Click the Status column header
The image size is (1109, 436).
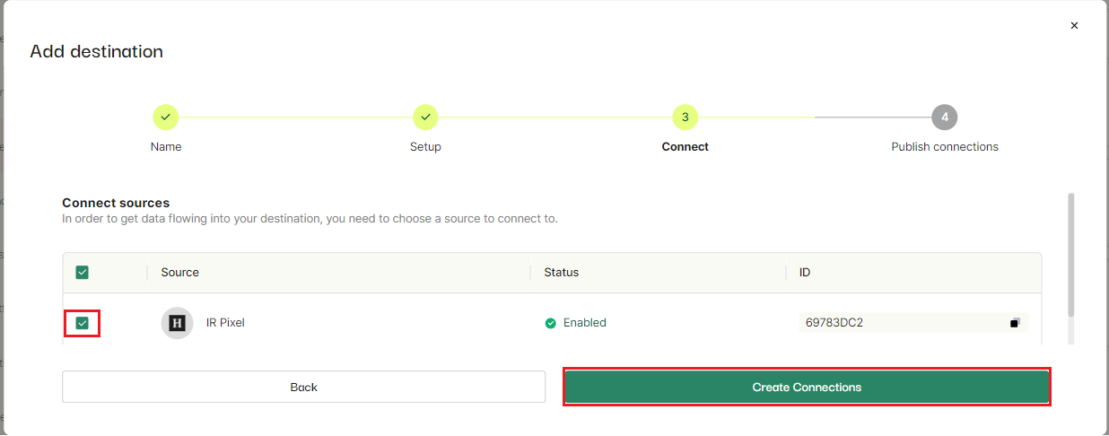[561, 273]
